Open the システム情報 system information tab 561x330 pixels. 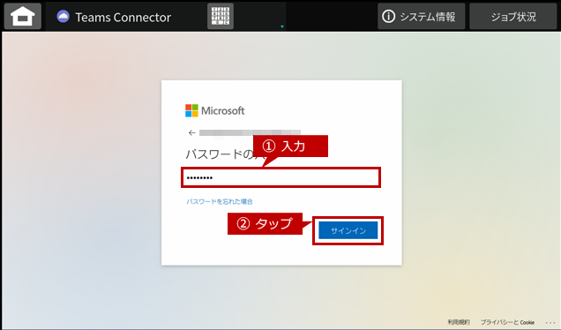coord(421,17)
